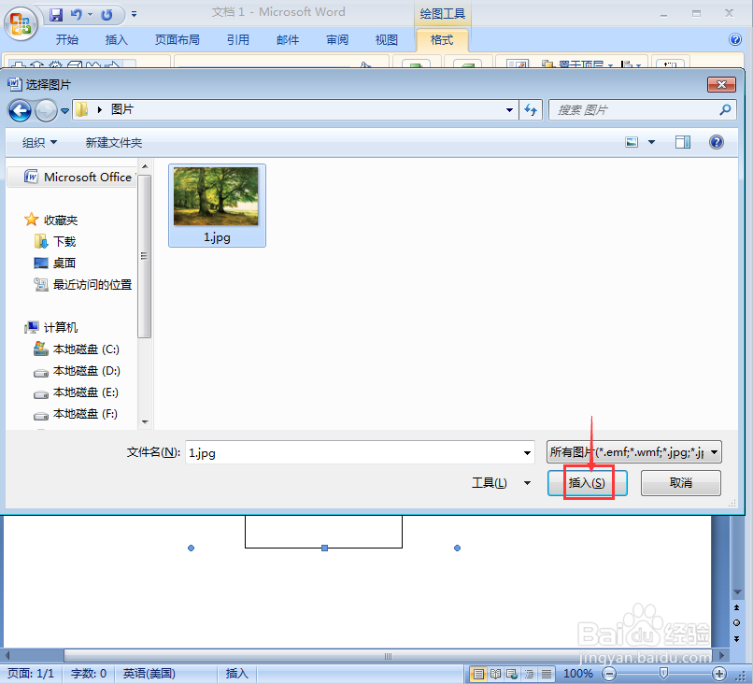Save document from quick access toolbar
This screenshot has width=753, height=684.
[x=56, y=14]
